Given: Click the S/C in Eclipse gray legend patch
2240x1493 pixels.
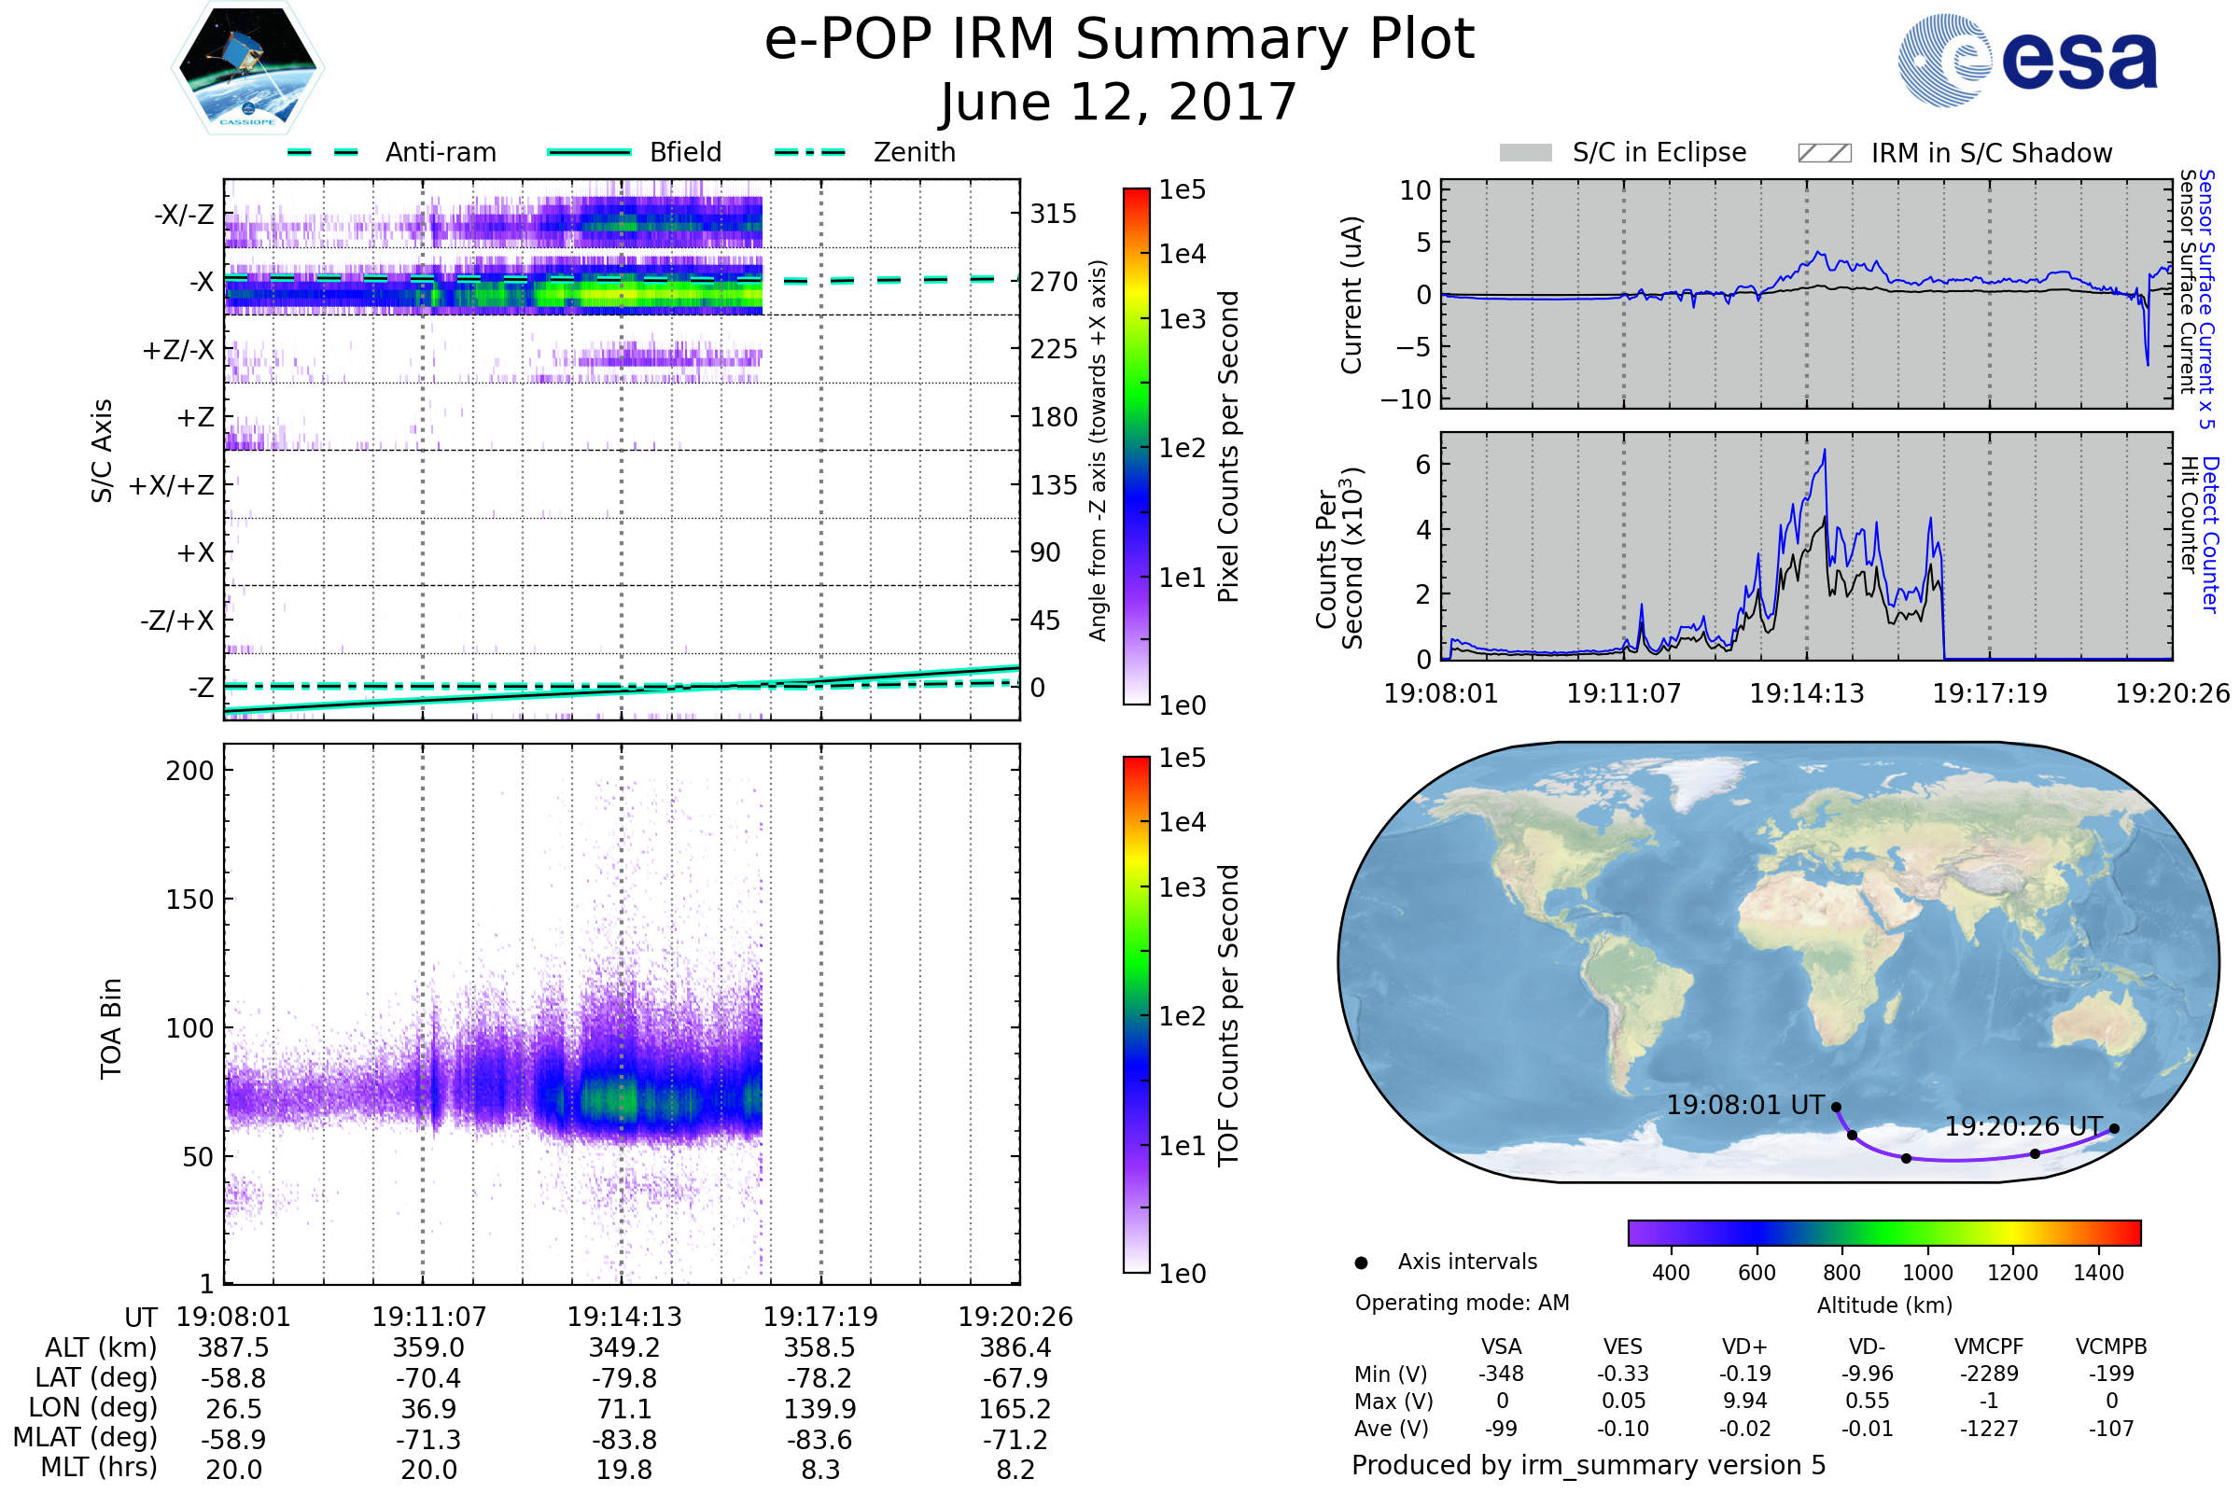Looking at the screenshot, I should tap(1525, 153).
